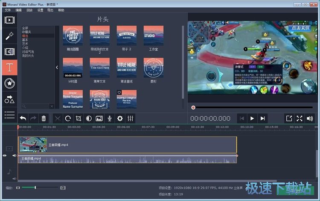The image size is (320, 201).
Task: Open the 设置 menu
Action: (40, 10)
